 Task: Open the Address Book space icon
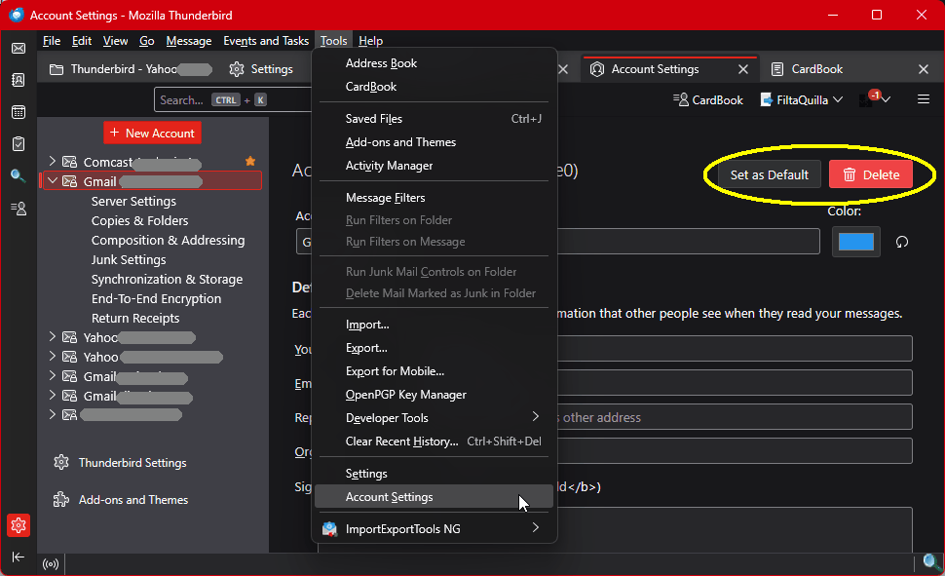tap(19, 80)
